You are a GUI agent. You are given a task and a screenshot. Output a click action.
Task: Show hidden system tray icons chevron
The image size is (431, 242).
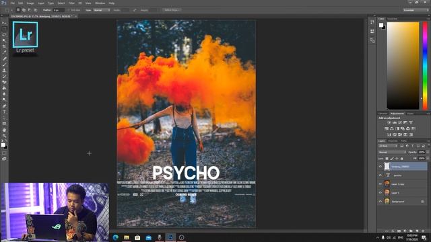click(x=378, y=237)
